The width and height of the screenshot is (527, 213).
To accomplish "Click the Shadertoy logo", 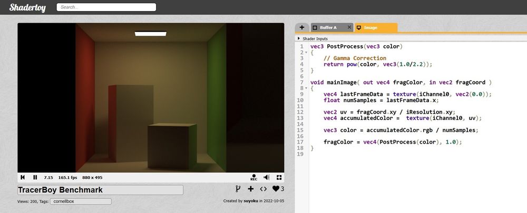I will (27, 7).
